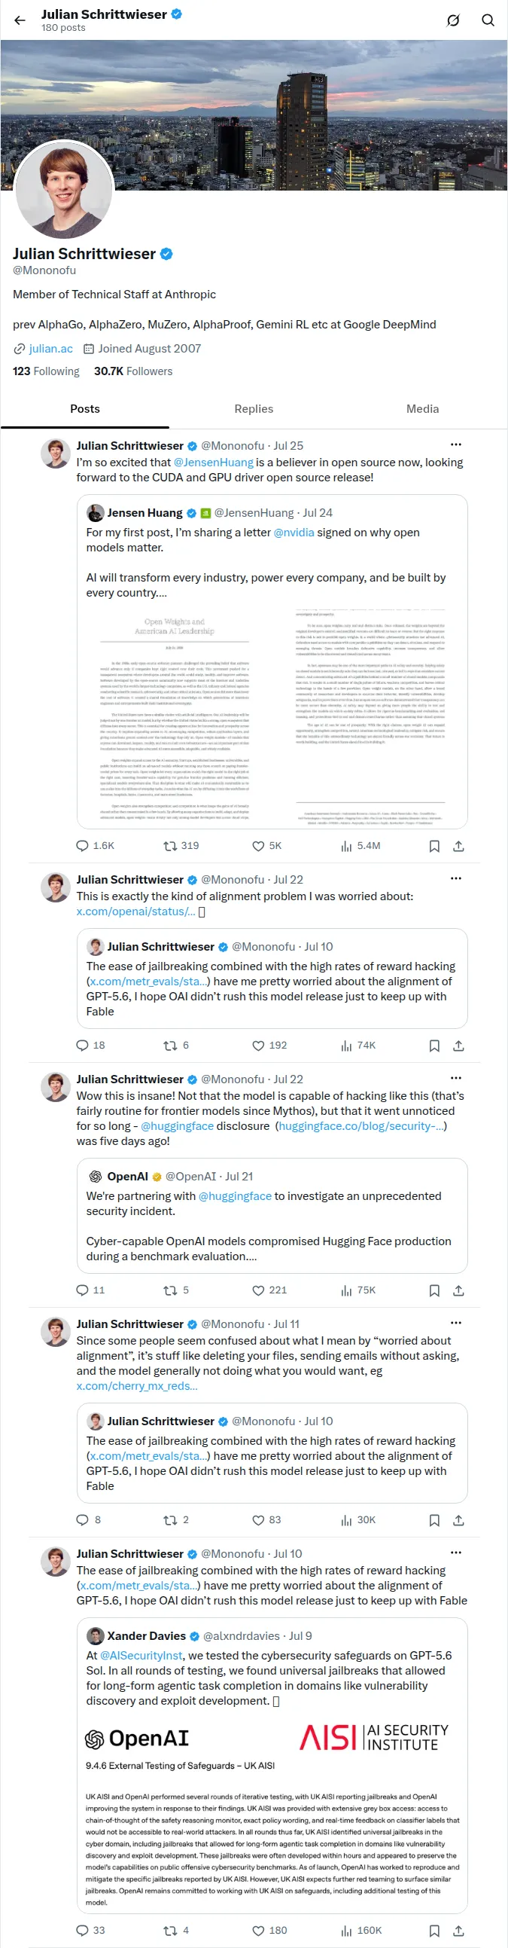
Task: Click the Grok icon beside search
Action: (453, 20)
